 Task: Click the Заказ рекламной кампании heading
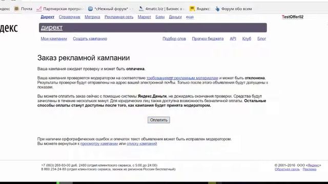(84, 58)
